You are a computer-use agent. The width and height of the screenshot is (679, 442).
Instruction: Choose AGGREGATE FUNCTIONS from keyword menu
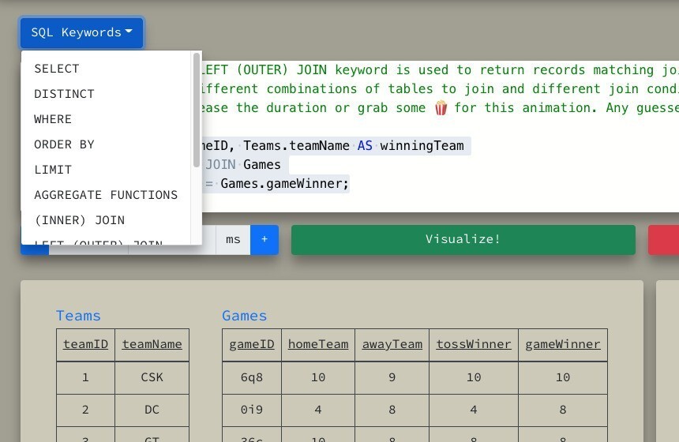click(106, 195)
